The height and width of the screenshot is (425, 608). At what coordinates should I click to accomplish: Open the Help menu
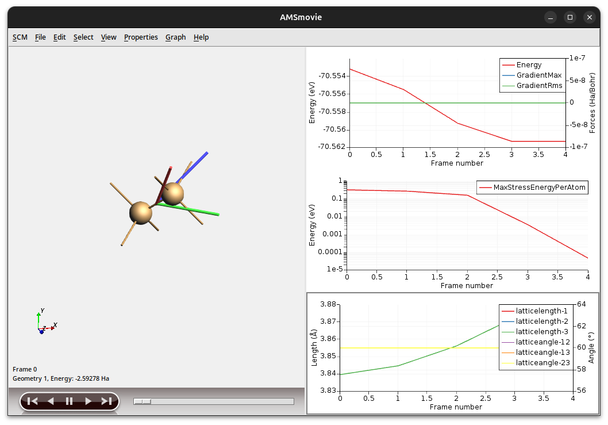click(201, 37)
